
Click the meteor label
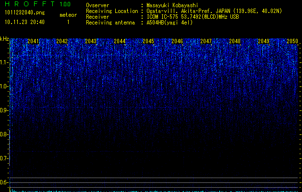(68, 15)
